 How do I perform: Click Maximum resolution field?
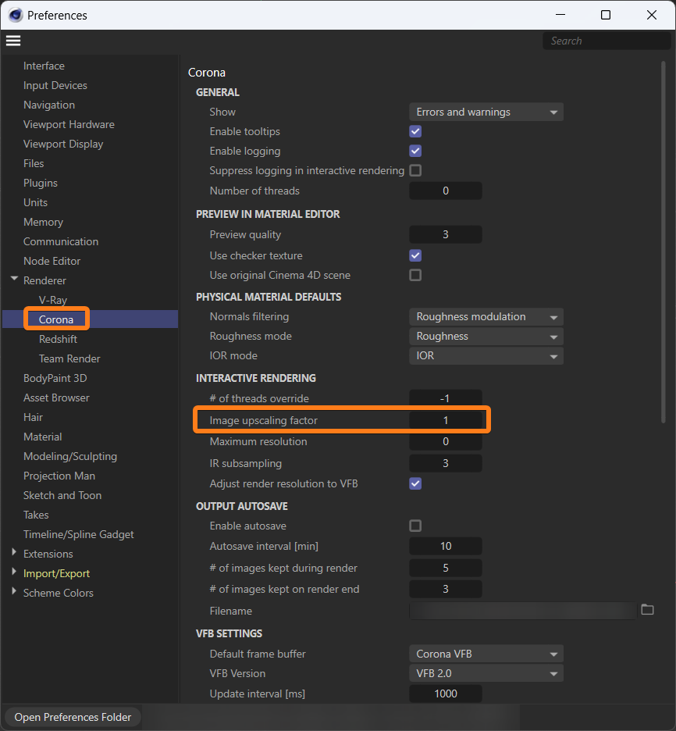446,442
